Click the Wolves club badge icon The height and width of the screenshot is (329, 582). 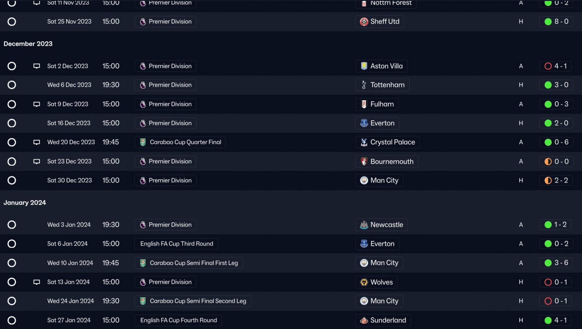tap(364, 282)
